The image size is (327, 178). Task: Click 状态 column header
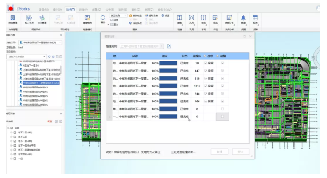(184, 56)
